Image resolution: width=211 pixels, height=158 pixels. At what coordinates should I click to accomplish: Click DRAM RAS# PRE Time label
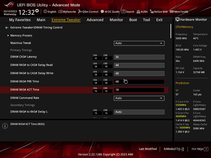25,81
